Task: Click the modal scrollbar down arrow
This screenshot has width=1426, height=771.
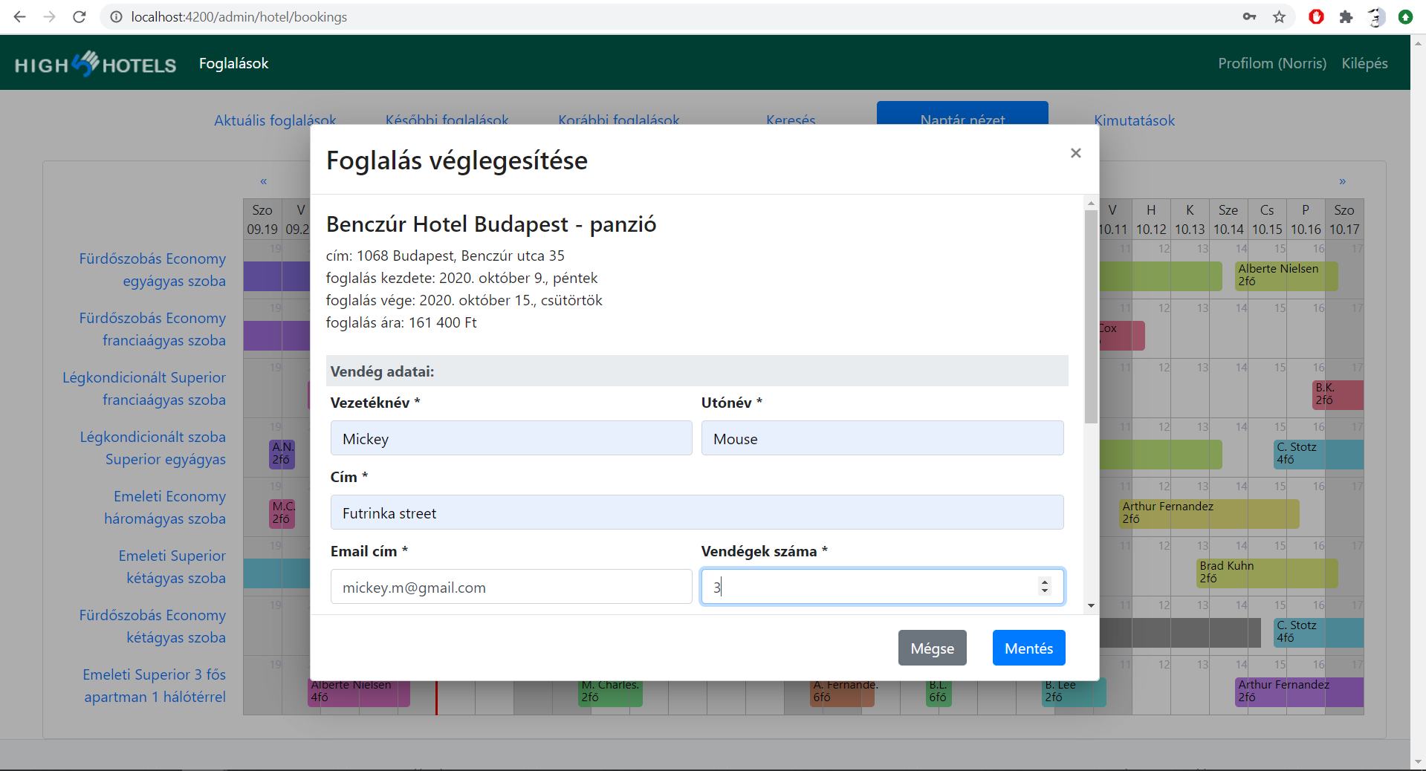Action: point(1091,606)
